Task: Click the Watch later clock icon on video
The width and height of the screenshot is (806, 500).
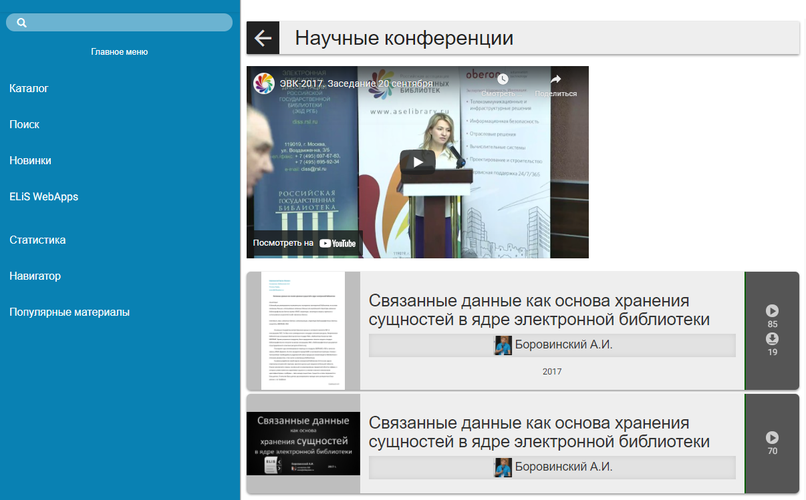Action: tap(503, 80)
